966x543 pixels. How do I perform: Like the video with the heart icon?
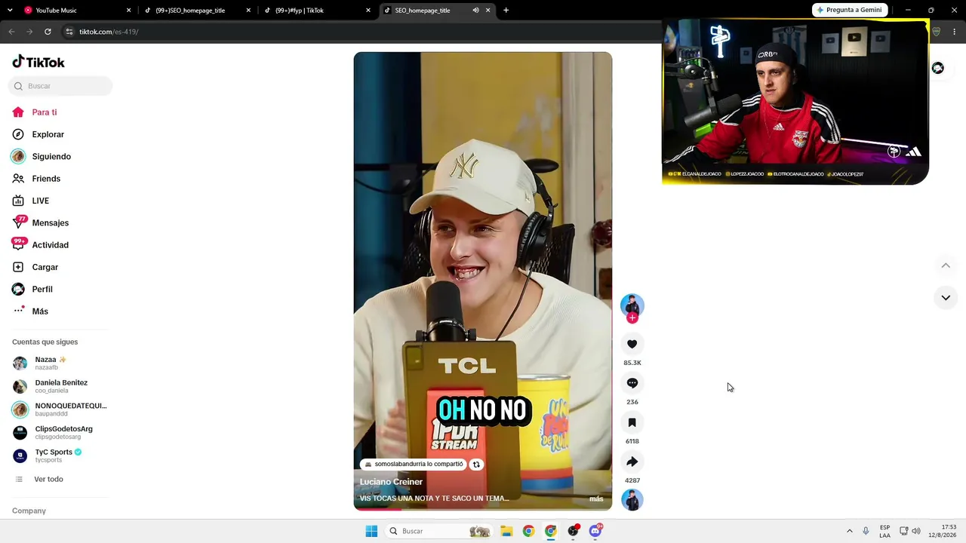[632, 344]
